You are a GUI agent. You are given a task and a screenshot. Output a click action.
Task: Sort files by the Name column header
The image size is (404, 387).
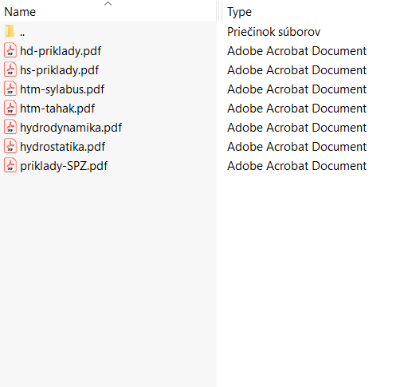[x=20, y=12]
